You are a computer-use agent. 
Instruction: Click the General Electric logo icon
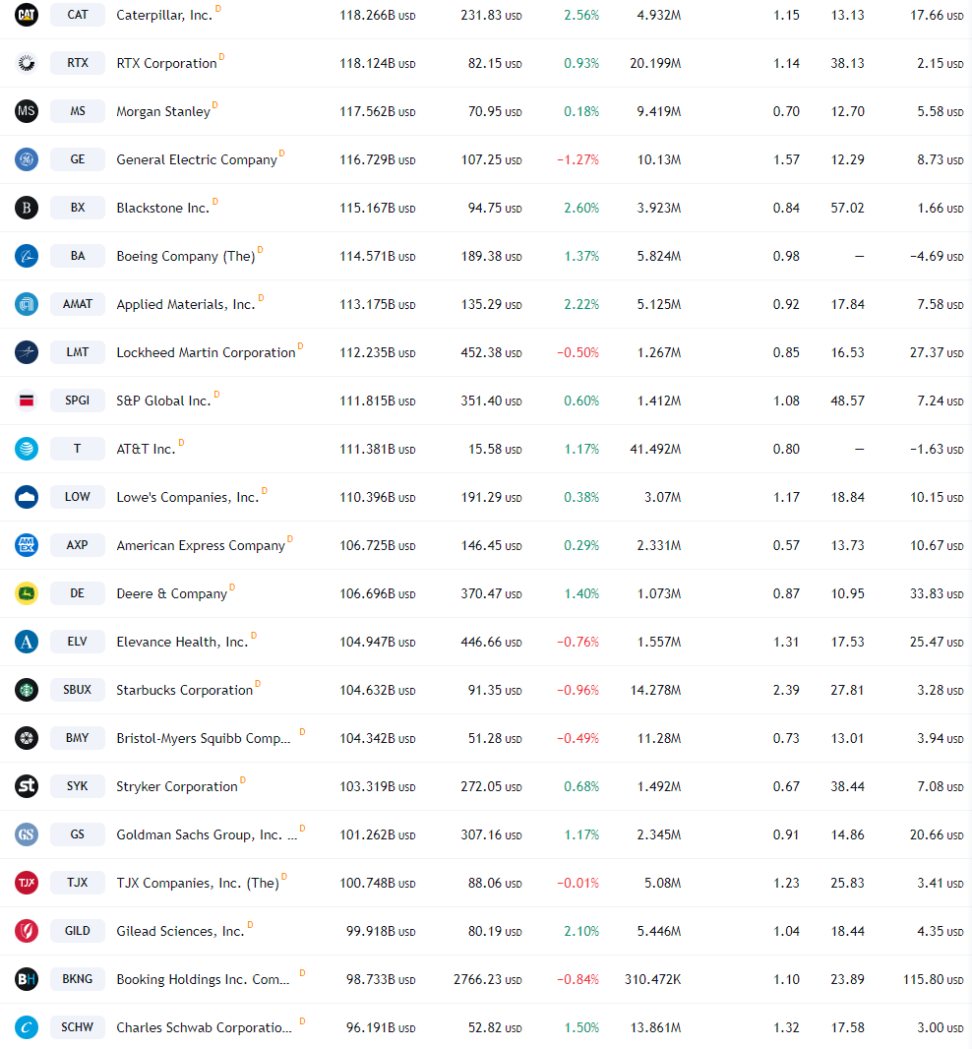pos(27,159)
